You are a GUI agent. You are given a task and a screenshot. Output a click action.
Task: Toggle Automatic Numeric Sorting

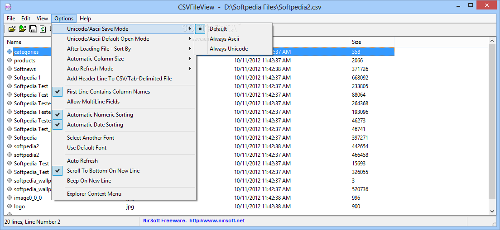(x=124, y=114)
